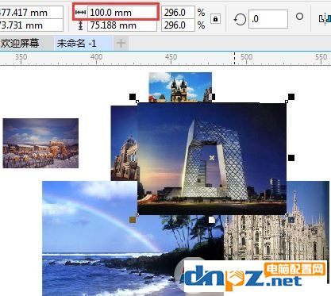Select the cathedral towers photo at top

[x=180, y=86]
